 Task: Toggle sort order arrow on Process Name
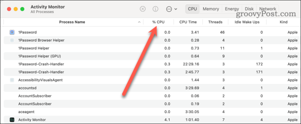tap(139, 22)
